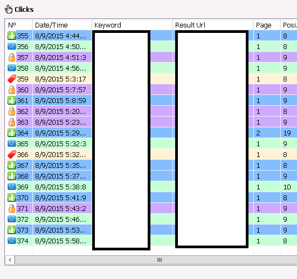Click the blue chart icon on row 356
Viewport: 297px width, 279px height.
pyautogui.click(x=11, y=46)
